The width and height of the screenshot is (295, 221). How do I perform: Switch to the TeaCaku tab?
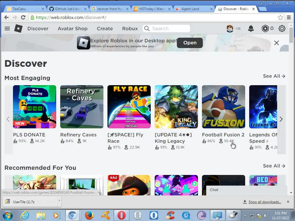pos(24,9)
